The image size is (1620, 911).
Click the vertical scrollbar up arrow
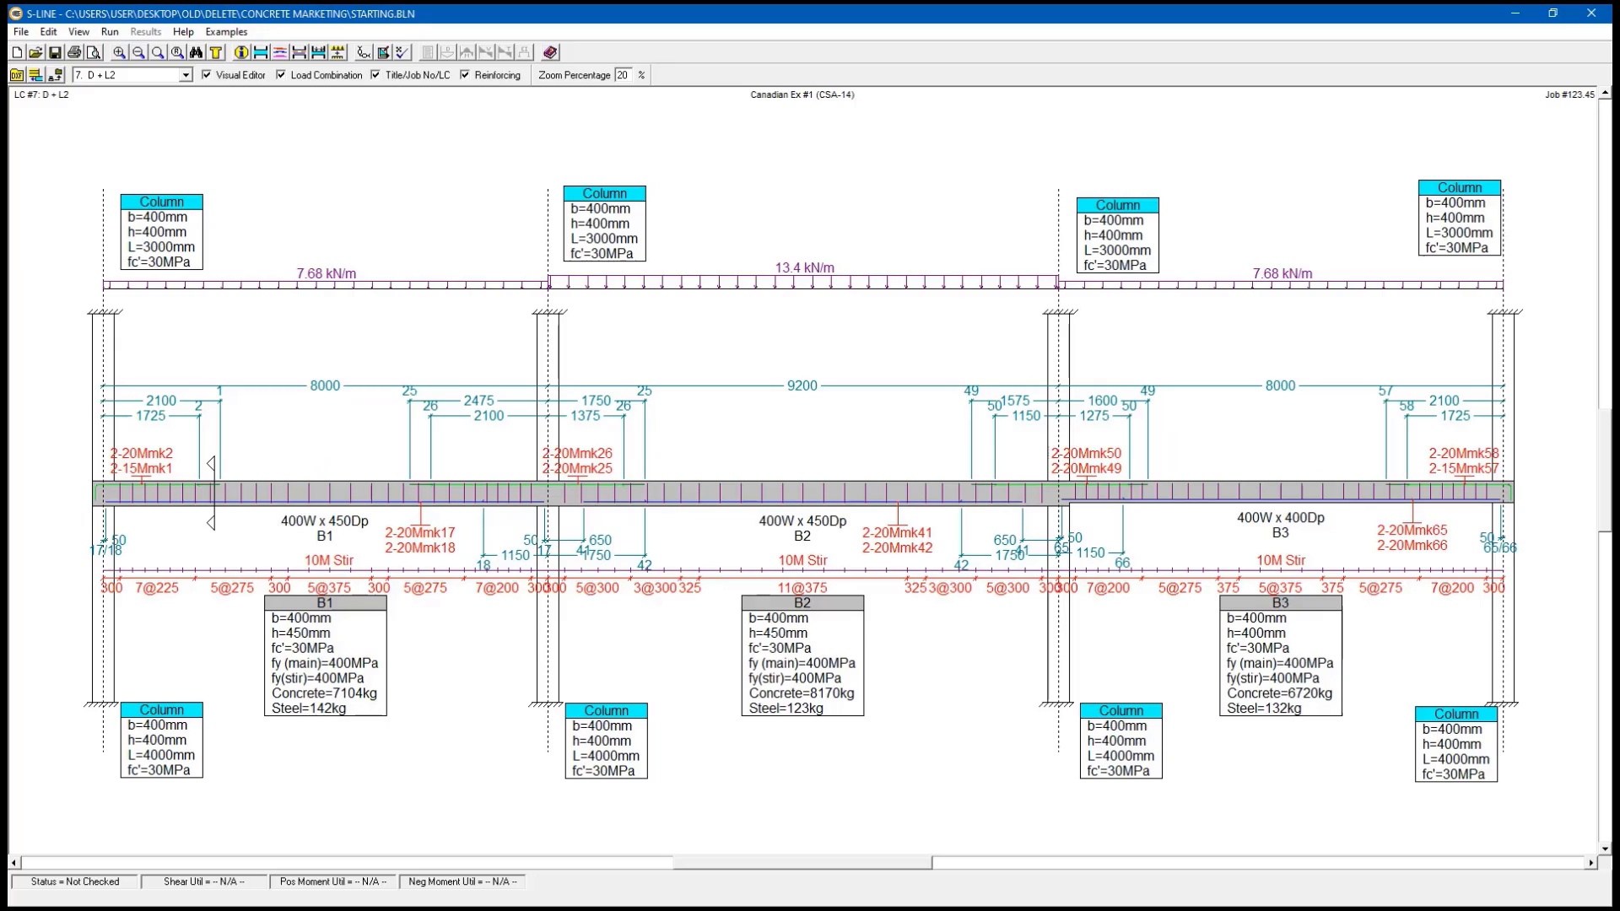tap(1605, 93)
